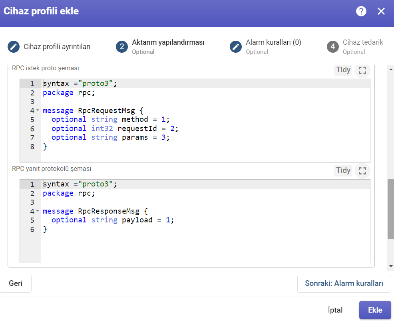The height and width of the screenshot is (321, 394).
Task: Go to Sonraki: Alarm kuralları
Action: [344, 283]
